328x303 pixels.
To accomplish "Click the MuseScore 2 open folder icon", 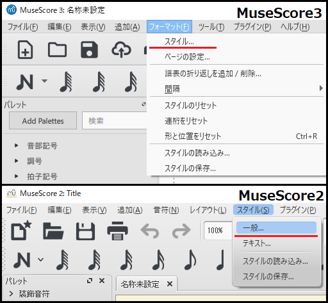I will pos(53,231).
